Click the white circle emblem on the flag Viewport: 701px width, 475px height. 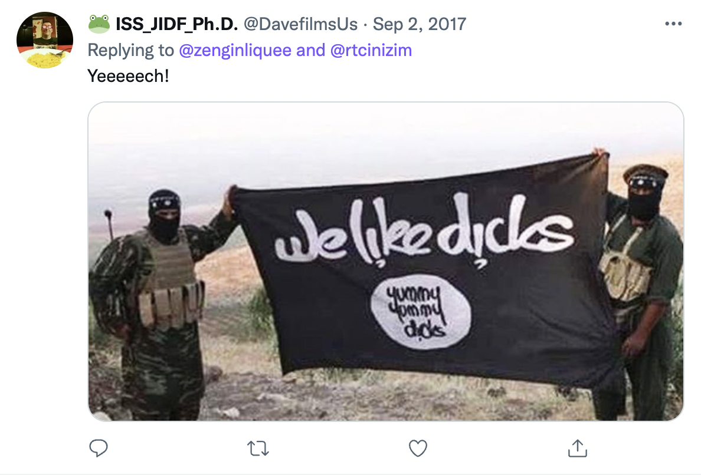coord(421,311)
